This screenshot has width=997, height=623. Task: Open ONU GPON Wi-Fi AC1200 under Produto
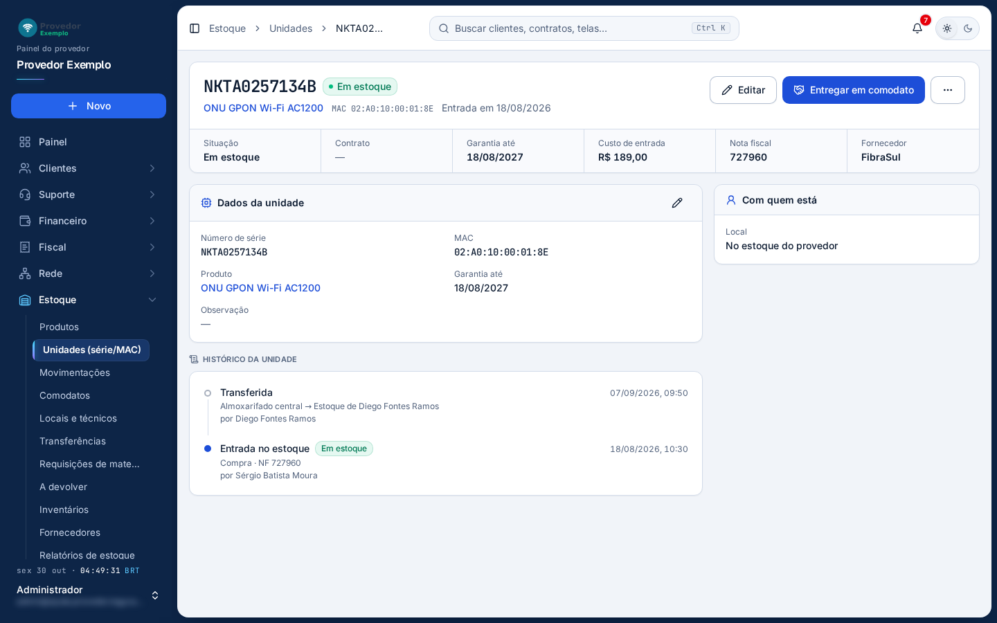pos(260,288)
